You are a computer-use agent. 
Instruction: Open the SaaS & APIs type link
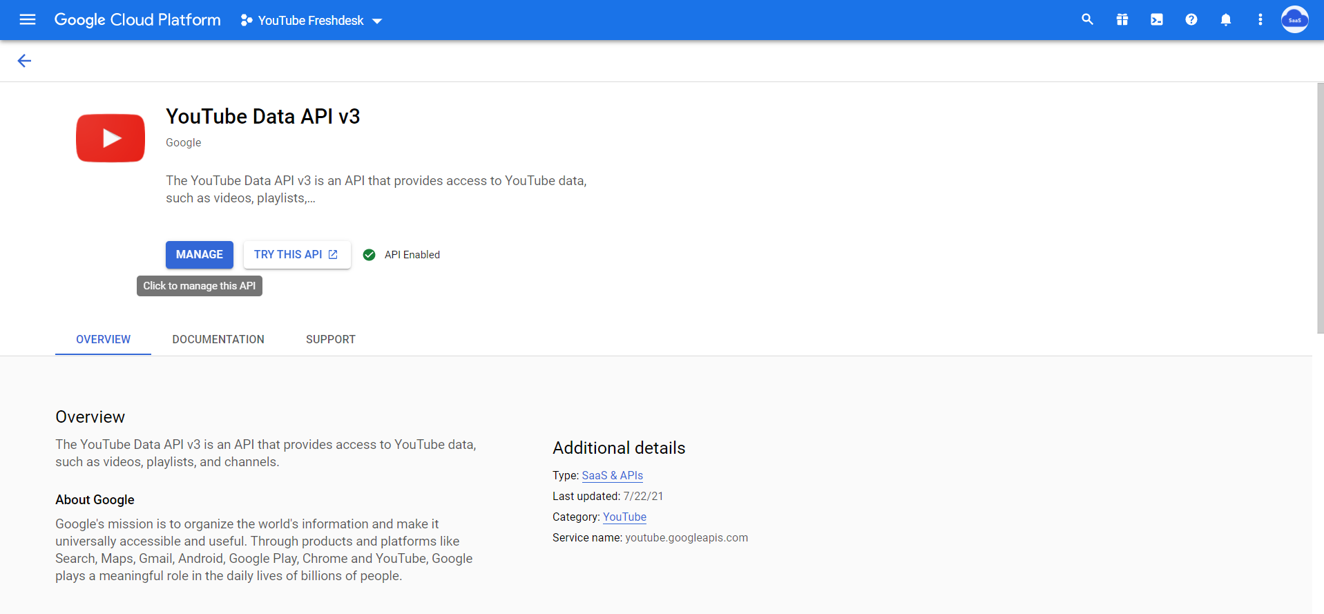[x=613, y=475]
